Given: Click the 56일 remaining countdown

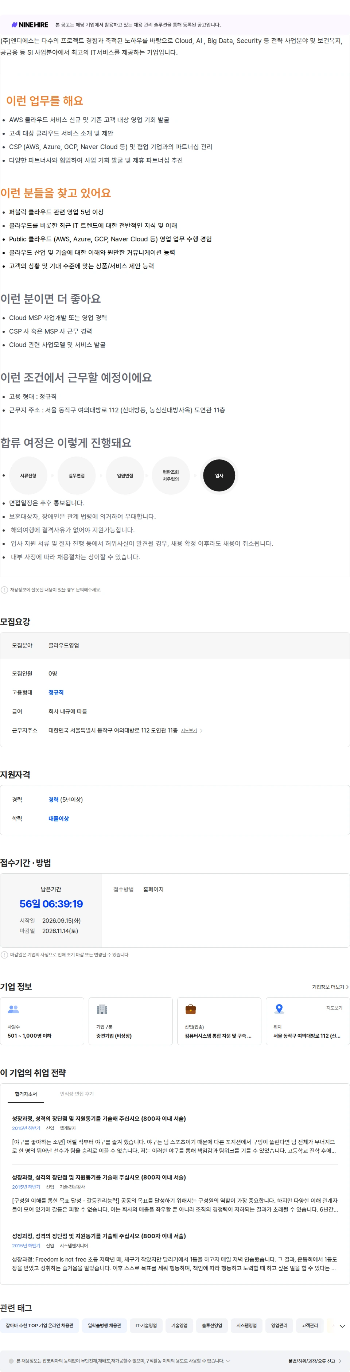Looking at the screenshot, I should click(x=51, y=904).
